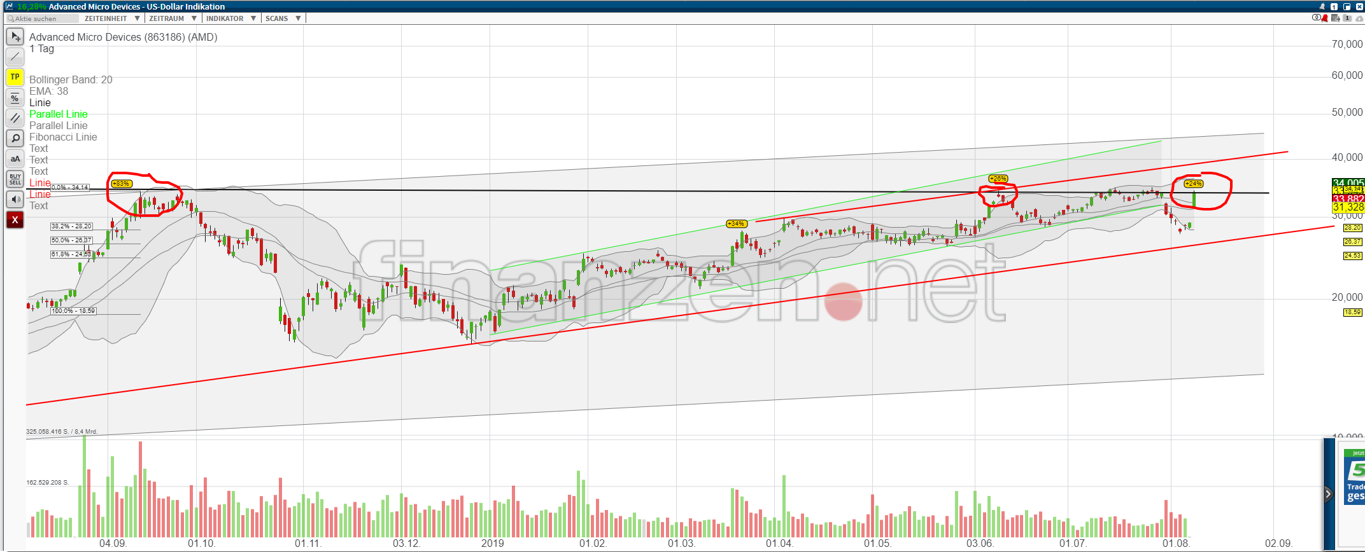Screen dimensions: 1365x552
Task: Select the pointer/cursor tool
Action: point(15,36)
